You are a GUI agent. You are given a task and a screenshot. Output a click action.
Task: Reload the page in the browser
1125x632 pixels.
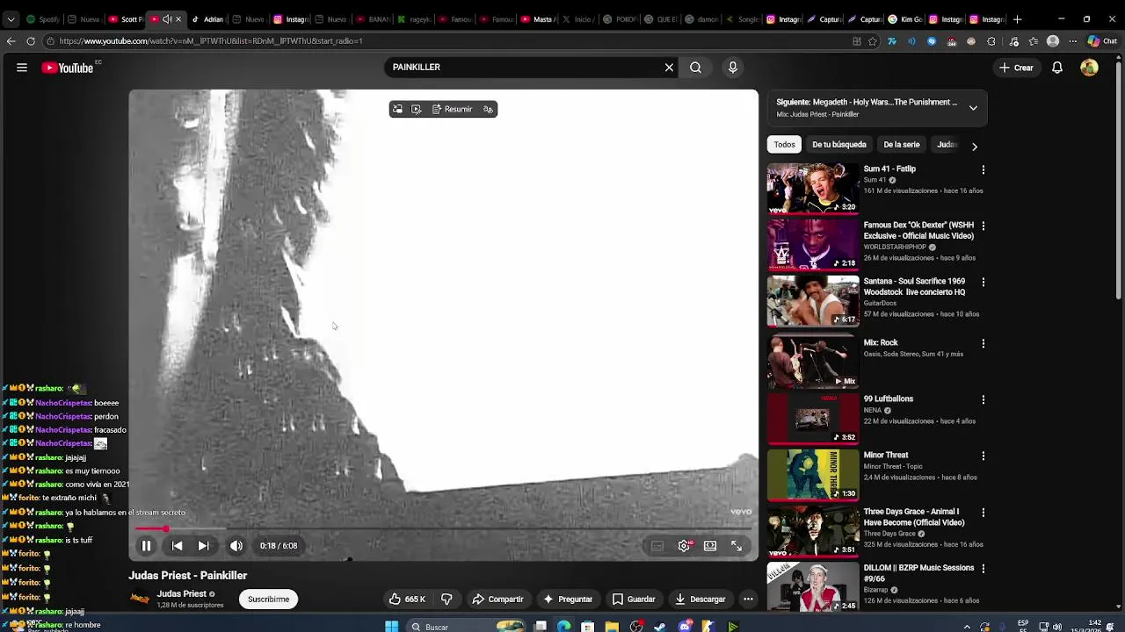point(31,41)
